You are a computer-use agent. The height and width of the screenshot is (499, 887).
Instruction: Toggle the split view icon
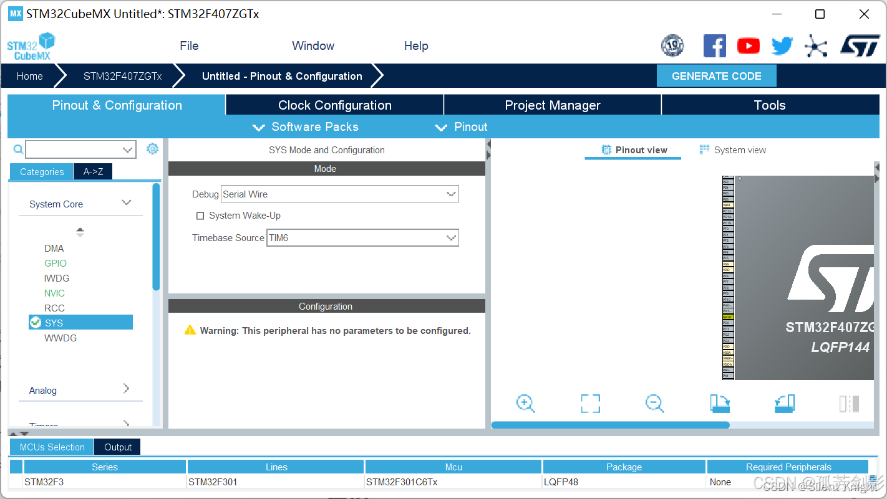[x=849, y=404]
